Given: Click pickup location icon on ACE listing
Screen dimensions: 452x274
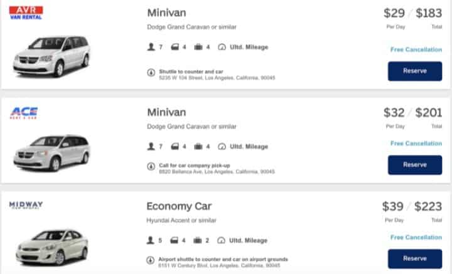Looking at the screenshot, I should (151, 166).
